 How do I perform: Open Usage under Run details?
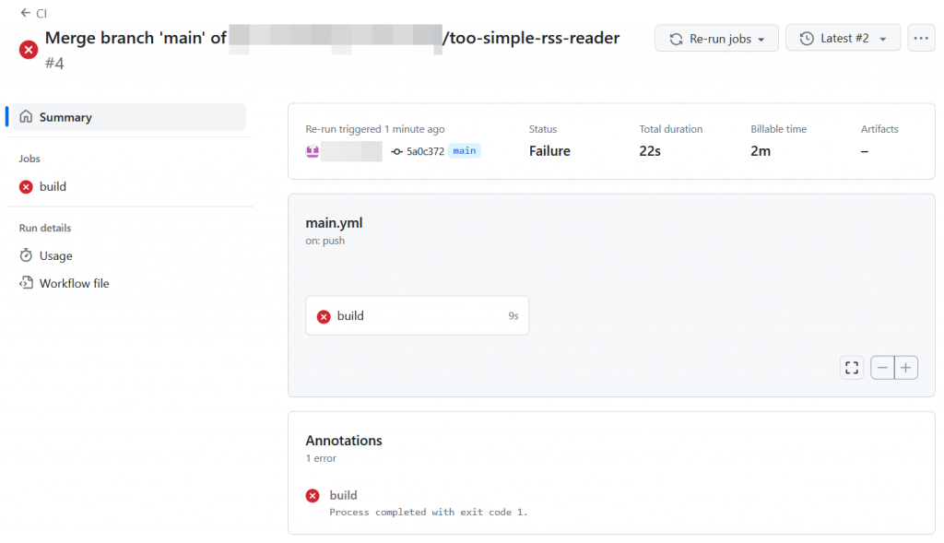point(55,255)
